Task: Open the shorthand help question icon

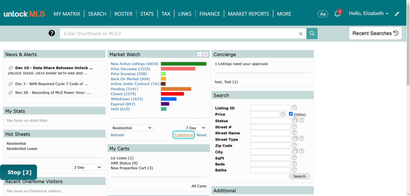Action: point(52,33)
